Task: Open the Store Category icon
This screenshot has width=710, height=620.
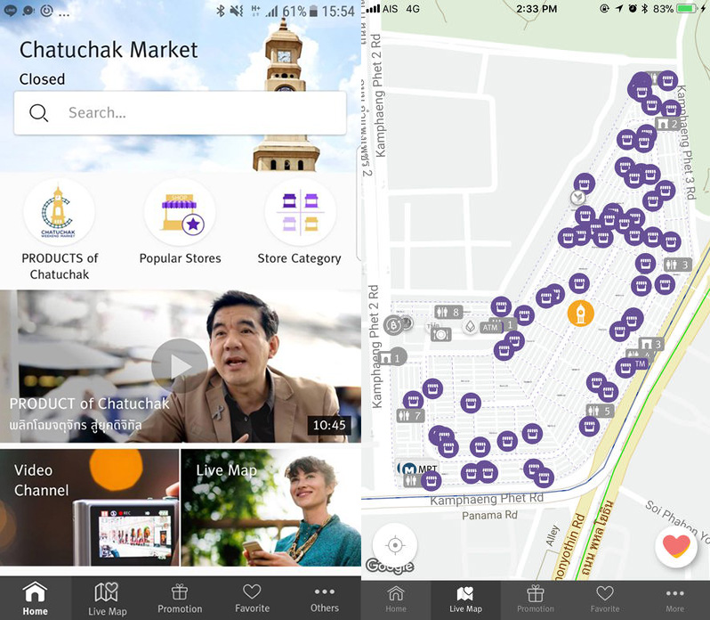Action: pyautogui.click(x=300, y=213)
